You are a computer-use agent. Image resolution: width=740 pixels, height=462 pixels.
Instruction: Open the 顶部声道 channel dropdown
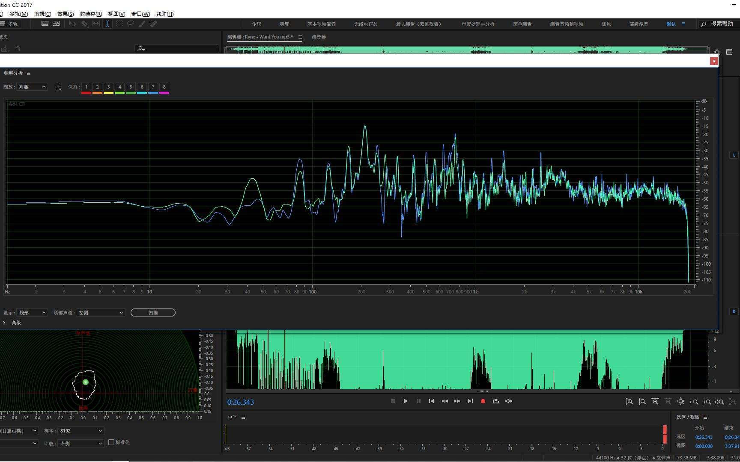coord(101,313)
